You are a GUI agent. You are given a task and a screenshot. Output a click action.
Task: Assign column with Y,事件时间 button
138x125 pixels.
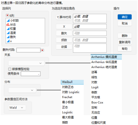(64, 17)
